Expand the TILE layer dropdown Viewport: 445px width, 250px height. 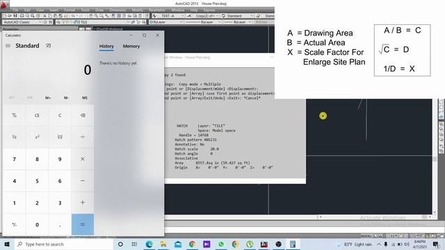tap(128, 22)
